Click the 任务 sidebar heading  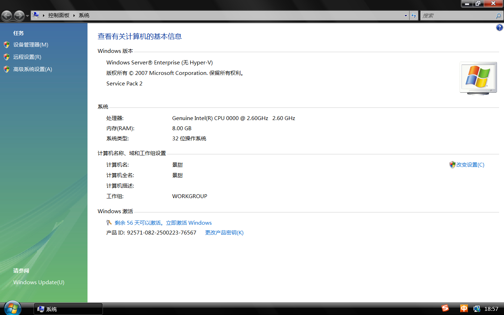point(19,33)
